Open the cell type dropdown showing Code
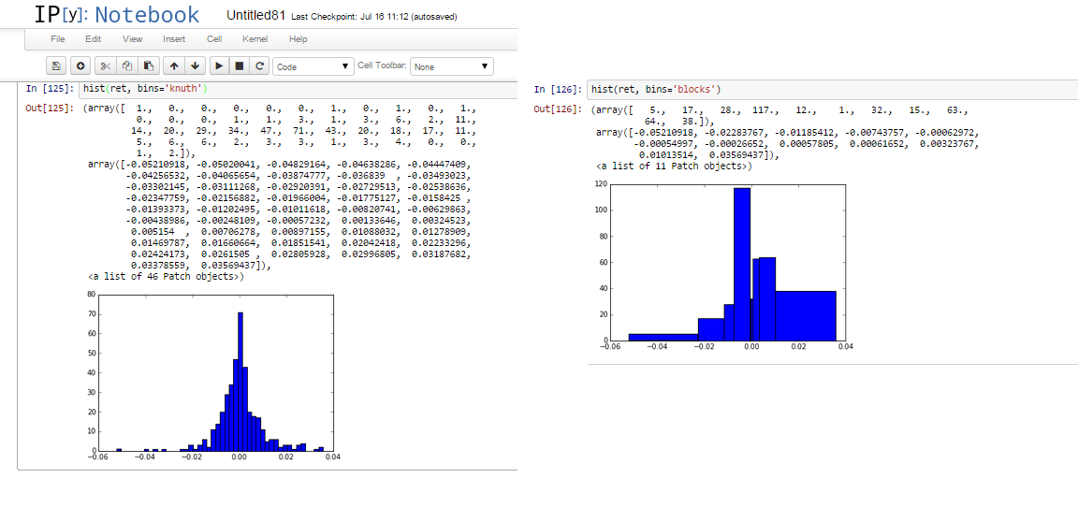 click(313, 66)
